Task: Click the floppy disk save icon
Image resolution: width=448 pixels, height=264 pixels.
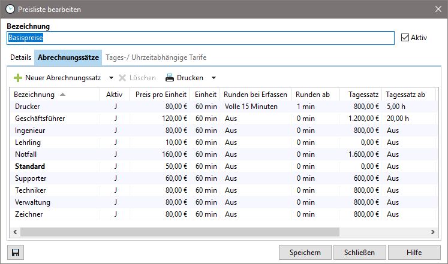Action: pyautogui.click(x=16, y=253)
